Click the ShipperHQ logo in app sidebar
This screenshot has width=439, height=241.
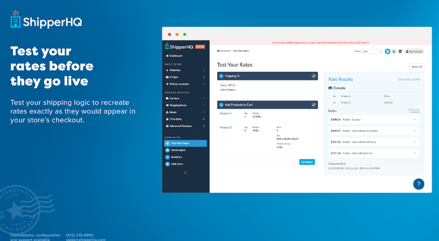point(179,47)
